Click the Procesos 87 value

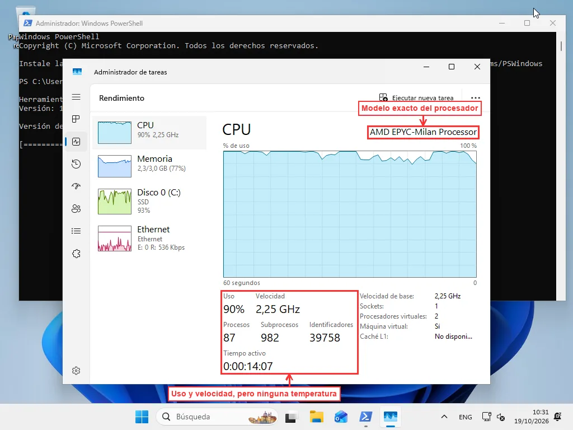pos(229,338)
